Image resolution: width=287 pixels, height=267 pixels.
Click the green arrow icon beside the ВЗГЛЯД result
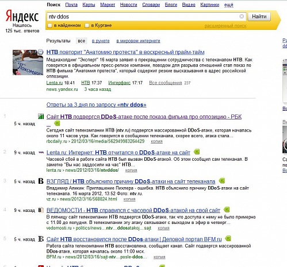click(x=222, y=181)
